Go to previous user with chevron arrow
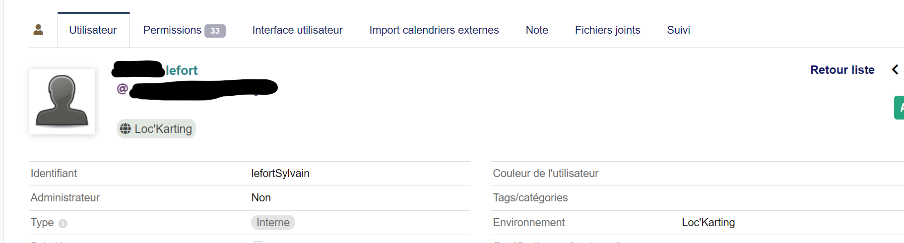 coord(895,70)
